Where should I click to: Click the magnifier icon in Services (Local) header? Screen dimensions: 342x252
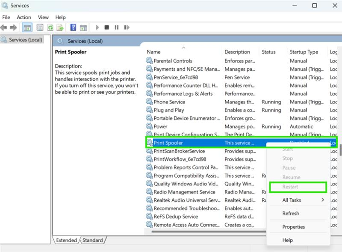(60, 41)
